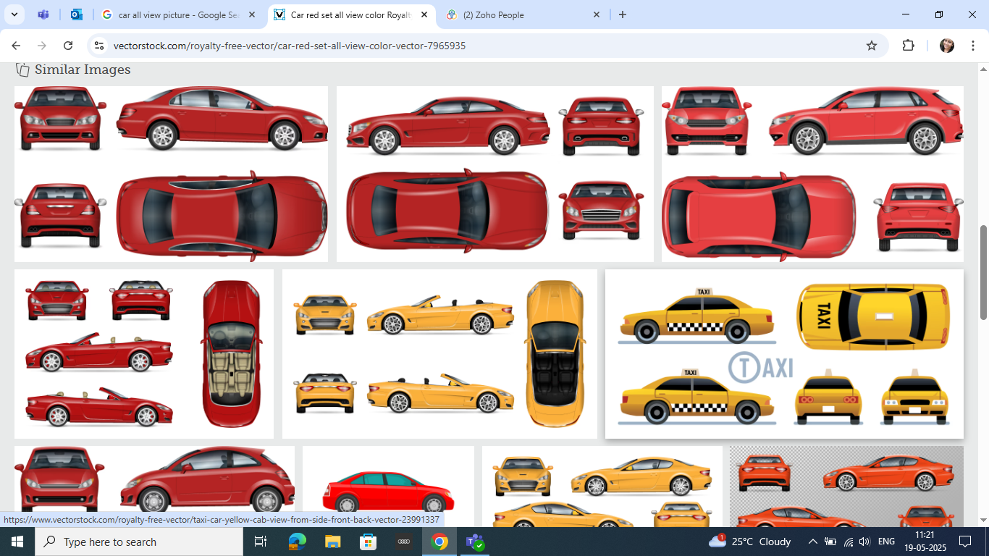Open the Chrome three-dot menu

click(971, 46)
